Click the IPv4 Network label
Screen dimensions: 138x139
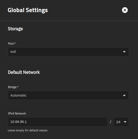[x=17, y=113]
